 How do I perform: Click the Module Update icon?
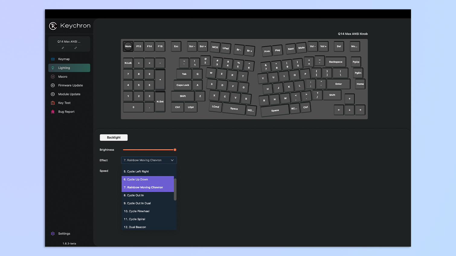53,94
